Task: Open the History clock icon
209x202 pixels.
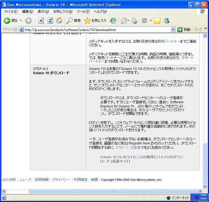Action: point(113,21)
